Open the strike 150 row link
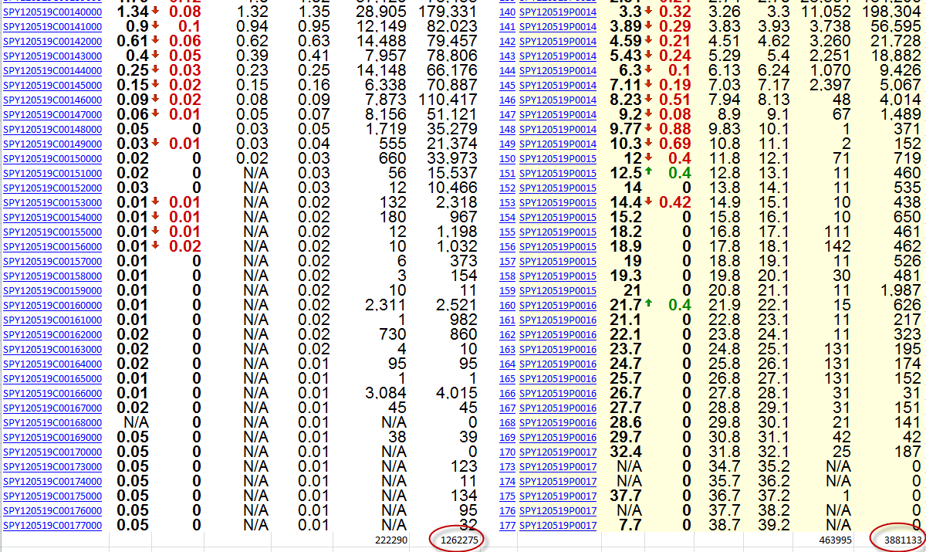Image resolution: width=926 pixels, height=552 pixels. click(508, 159)
